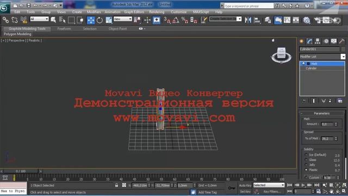This screenshot has height=196, width=348.
Task: Open the Material Editor icon
Action: point(307,20)
